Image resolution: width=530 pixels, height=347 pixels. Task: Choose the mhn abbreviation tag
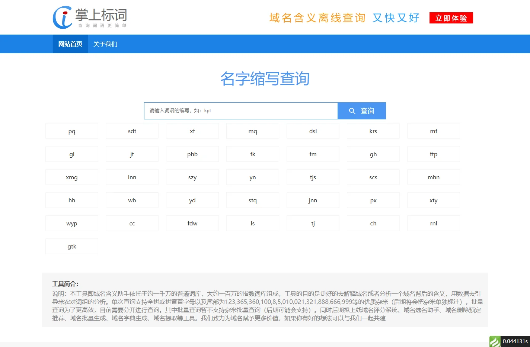pyautogui.click(x=434, y=177)
